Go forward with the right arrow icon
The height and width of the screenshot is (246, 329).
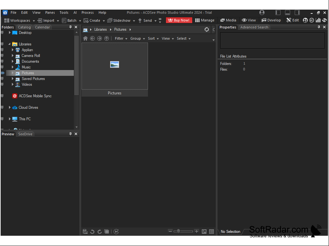(100, 38)
